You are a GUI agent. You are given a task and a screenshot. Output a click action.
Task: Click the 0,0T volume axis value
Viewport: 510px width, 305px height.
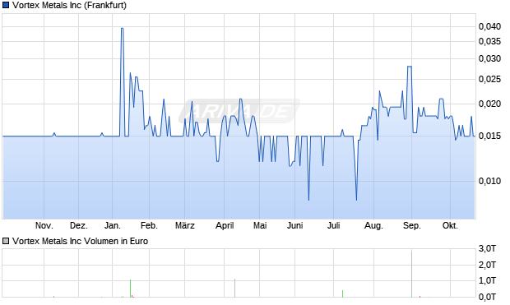click(x=487, y=297)
